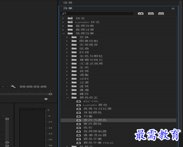This screenshot has width=183, height=147.
Task: Expand the 键控 folder arrow
Action: pos(67,94)
